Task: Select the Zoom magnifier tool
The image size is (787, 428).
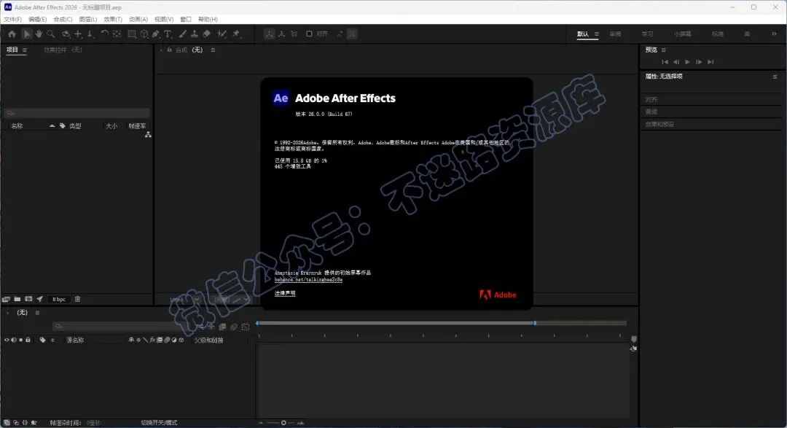Action: click(51, 34)
